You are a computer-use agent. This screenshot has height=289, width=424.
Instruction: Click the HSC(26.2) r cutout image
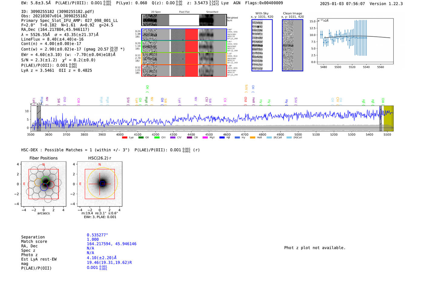(x=100, y=184)
